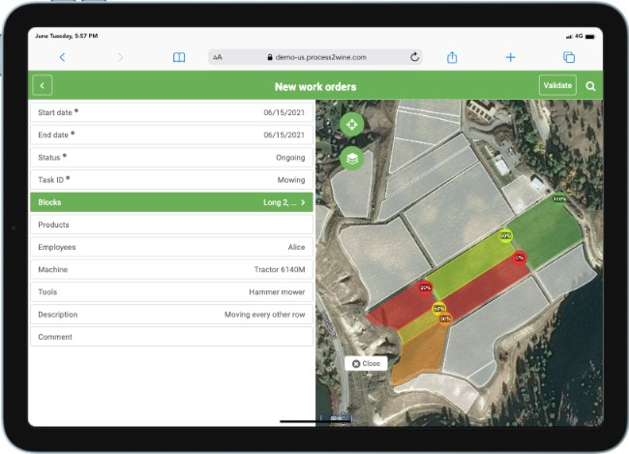Select the Employees row showing Alice
Image resolution: width=629 pixels, height=454 pixels.
click(x=171, y=247)
